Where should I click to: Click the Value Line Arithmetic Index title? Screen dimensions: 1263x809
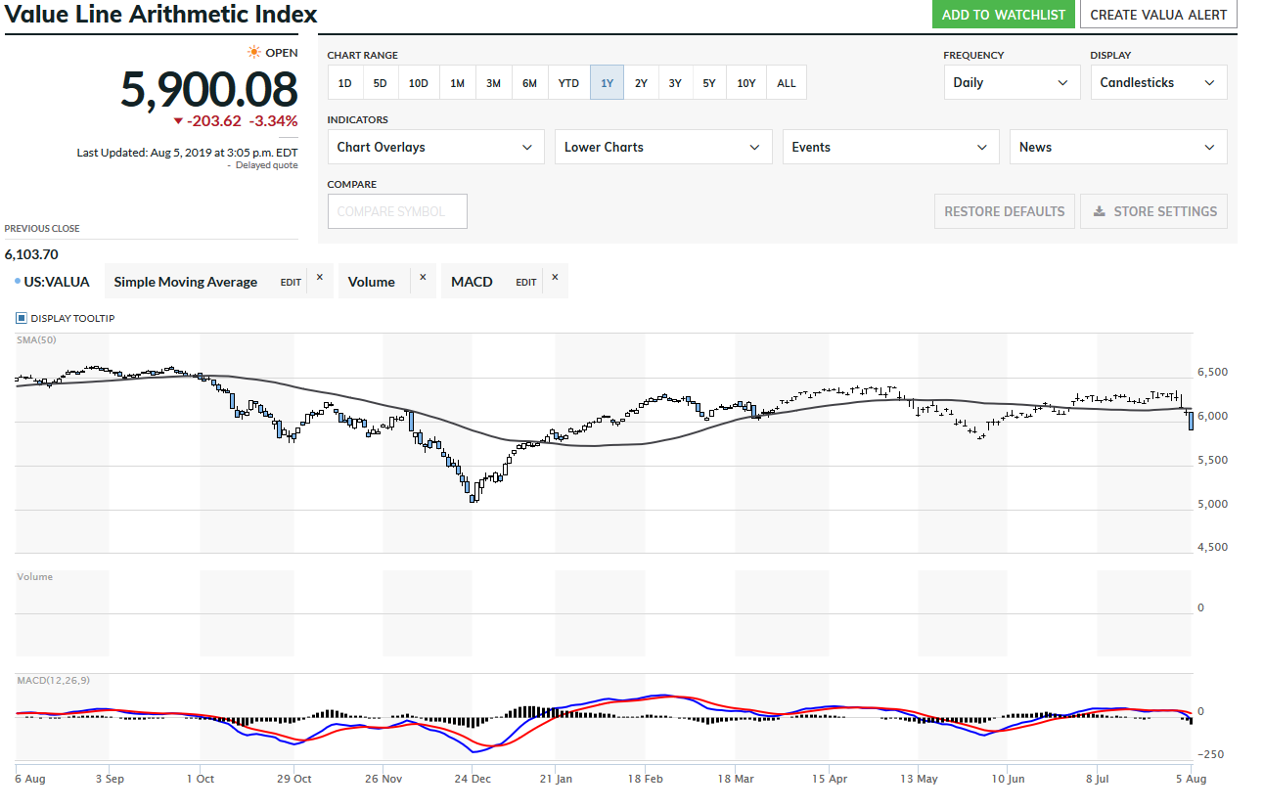(x=161, y=15)
